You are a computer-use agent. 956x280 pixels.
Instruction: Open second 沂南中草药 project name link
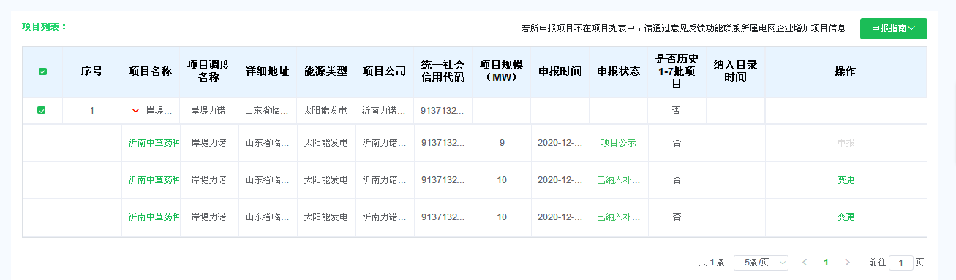click(154, 180)
